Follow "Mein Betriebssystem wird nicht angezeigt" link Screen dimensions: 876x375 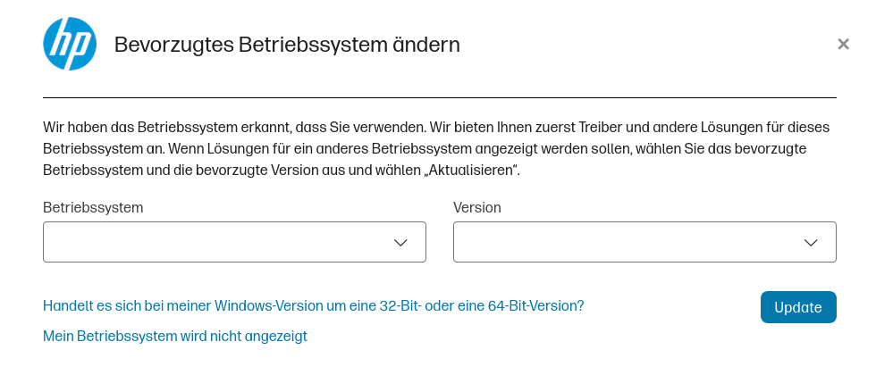(175, 337)
